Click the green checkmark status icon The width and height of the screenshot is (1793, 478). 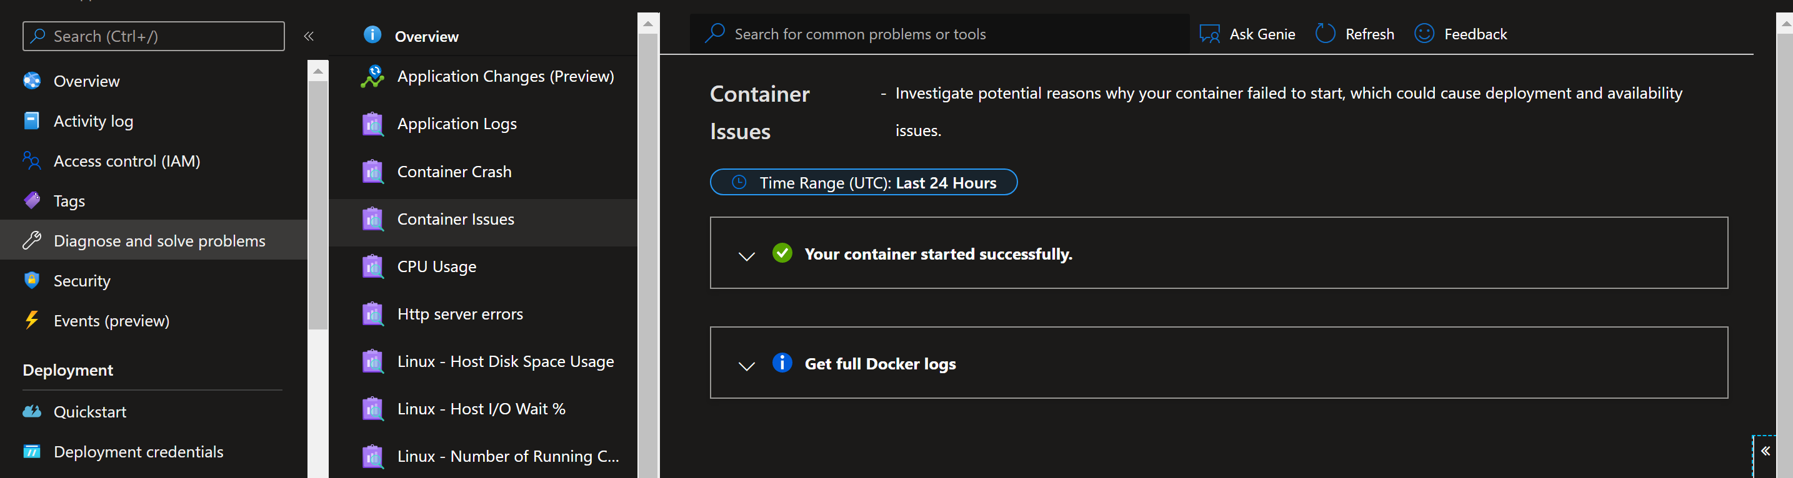782,253
